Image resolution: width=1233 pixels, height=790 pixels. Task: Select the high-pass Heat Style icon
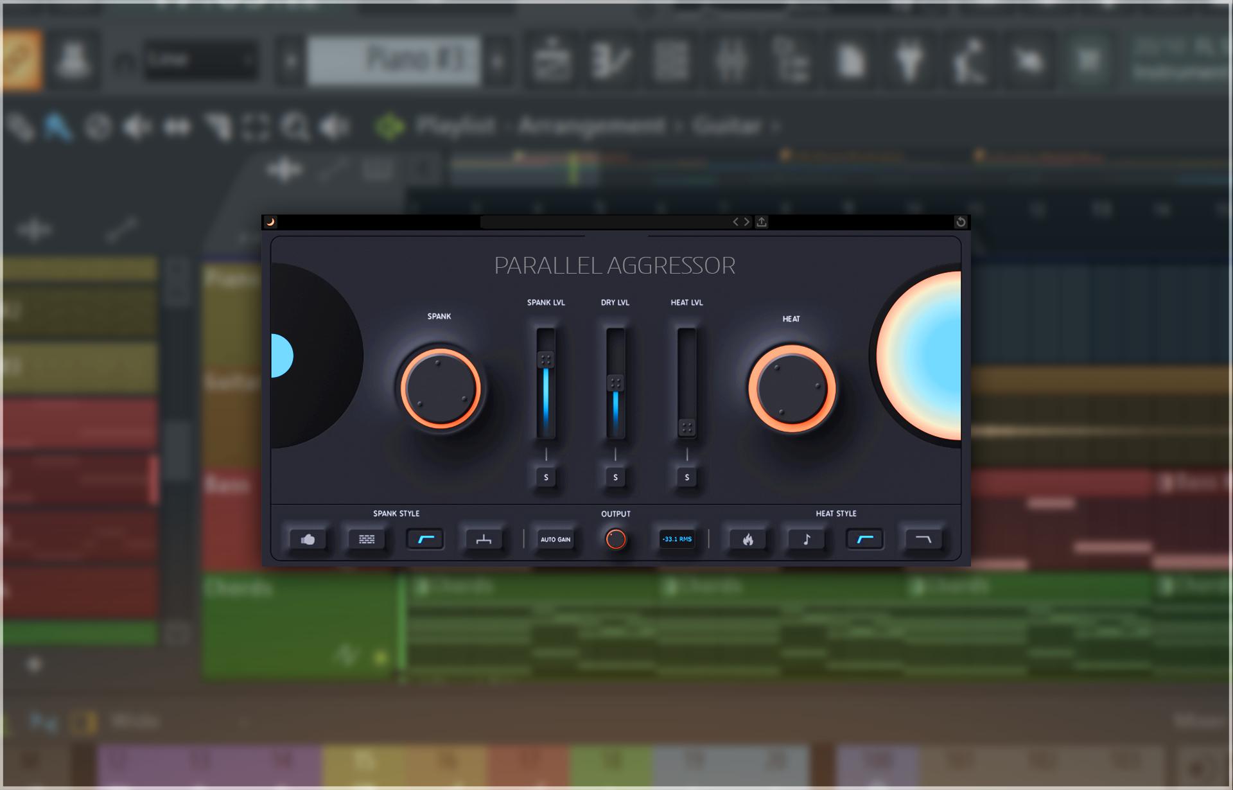coord(865,540)
